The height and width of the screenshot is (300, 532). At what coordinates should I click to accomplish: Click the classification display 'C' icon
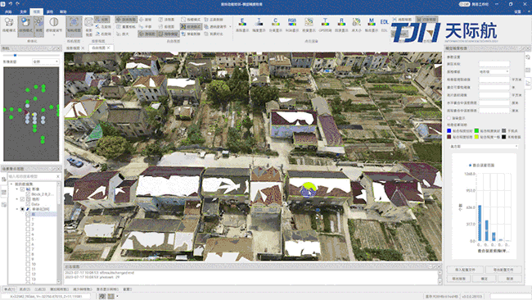276,23
